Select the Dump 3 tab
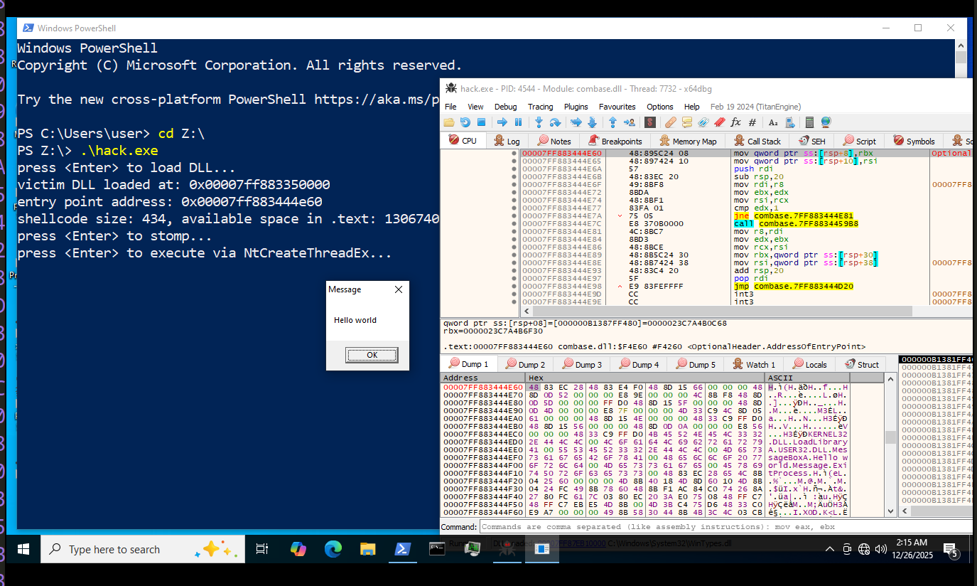The image size is (977, 586). click(x=581, y=364)
